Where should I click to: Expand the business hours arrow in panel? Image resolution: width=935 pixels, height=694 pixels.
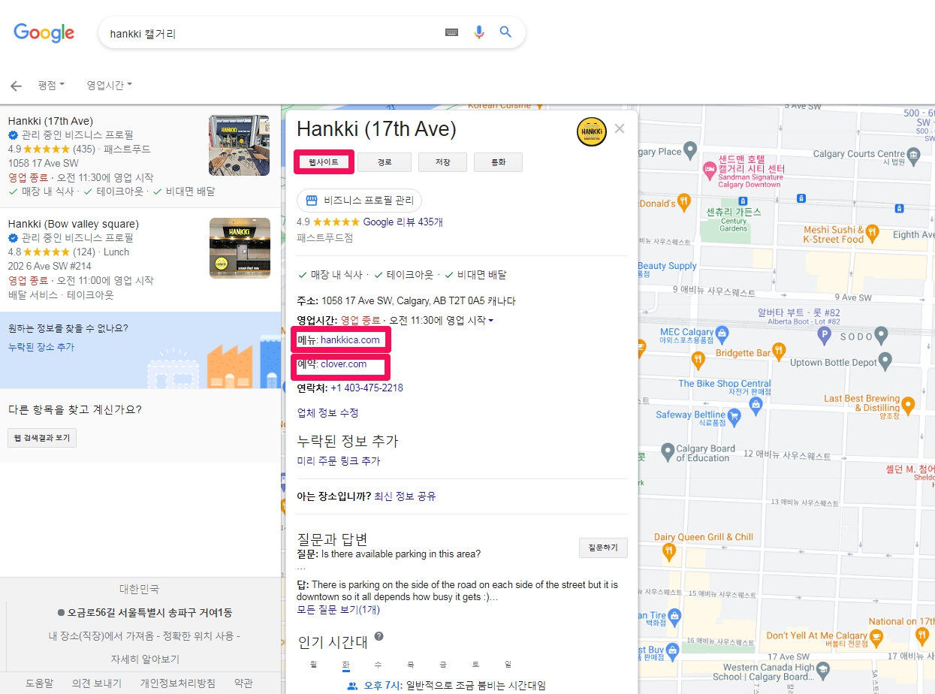pyautogui.click(x=491, y=321)
